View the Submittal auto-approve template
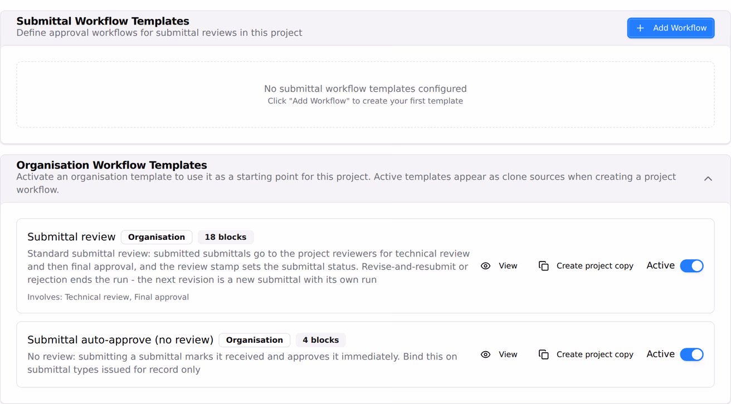This screenshot has width=731, height=404. click(x=499, y=354)
